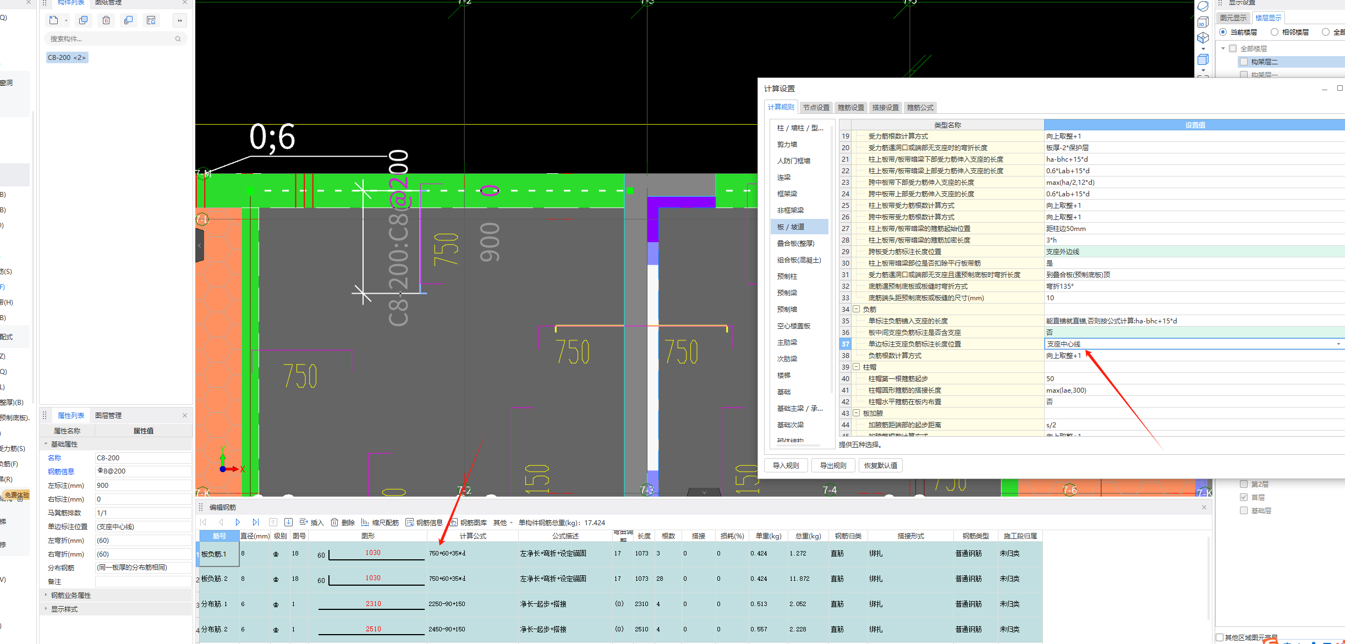Screen dimensions: 1345x644
Task: Click the save component archive icon
Action: [x=151, y=20]
